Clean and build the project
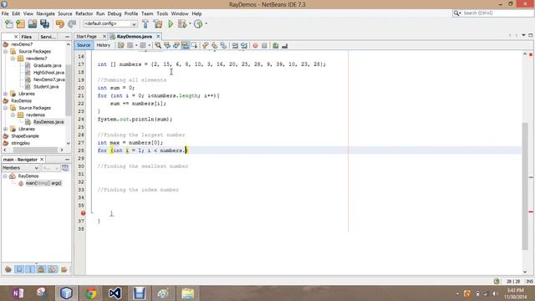 tap(158, 24)
